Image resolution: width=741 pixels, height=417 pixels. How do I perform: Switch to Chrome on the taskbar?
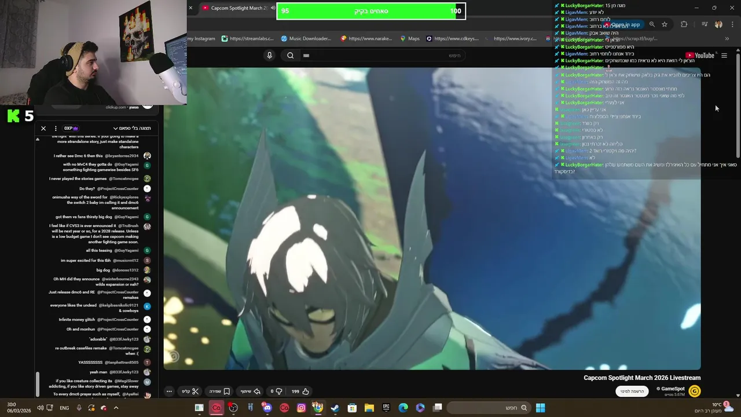(318, 408)
